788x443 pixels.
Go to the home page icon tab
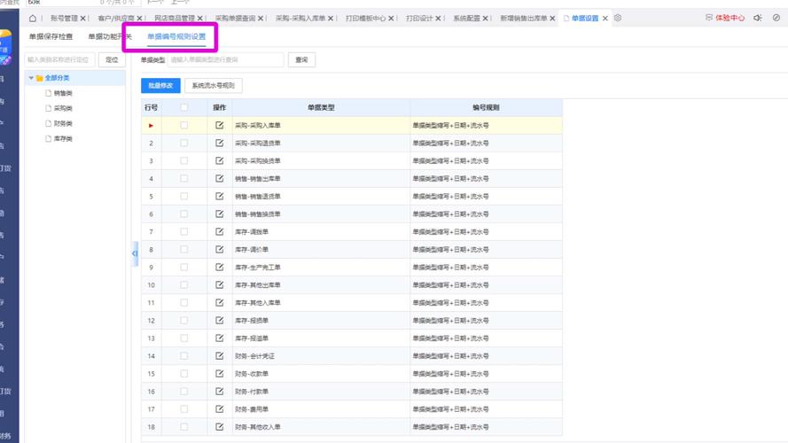(33, 18)
